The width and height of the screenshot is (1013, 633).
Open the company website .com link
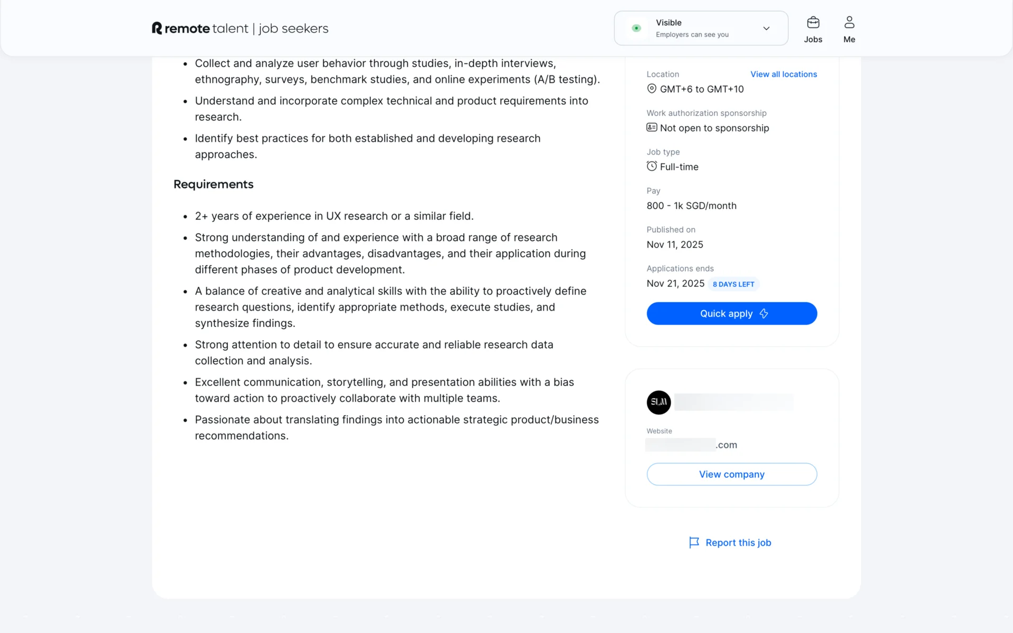point(692,445)
